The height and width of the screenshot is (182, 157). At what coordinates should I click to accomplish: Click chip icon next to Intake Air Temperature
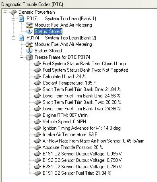[37, 134]
